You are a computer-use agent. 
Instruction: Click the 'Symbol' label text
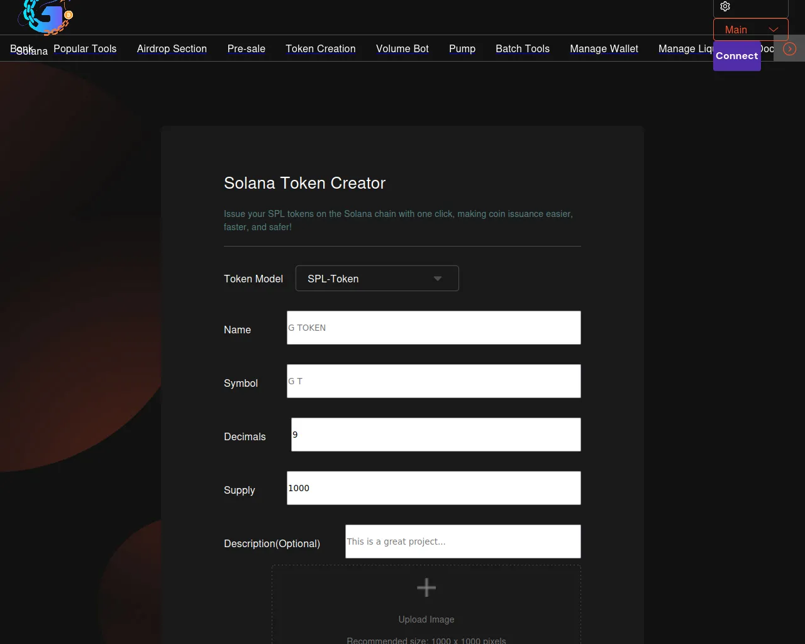pos(241,383)
